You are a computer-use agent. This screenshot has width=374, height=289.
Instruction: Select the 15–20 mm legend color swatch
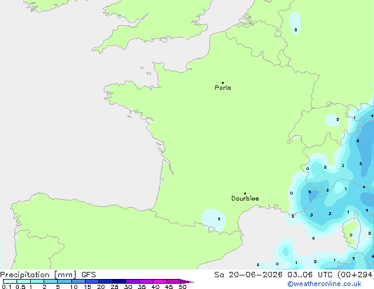point(92,281)
